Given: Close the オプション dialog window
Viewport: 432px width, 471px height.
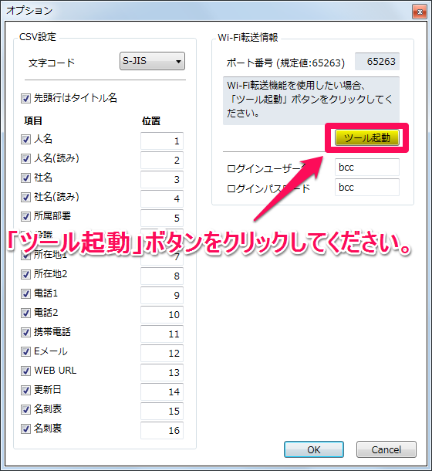Looking at the screenshot, I should pyautogui.click(x=420, y=12).
